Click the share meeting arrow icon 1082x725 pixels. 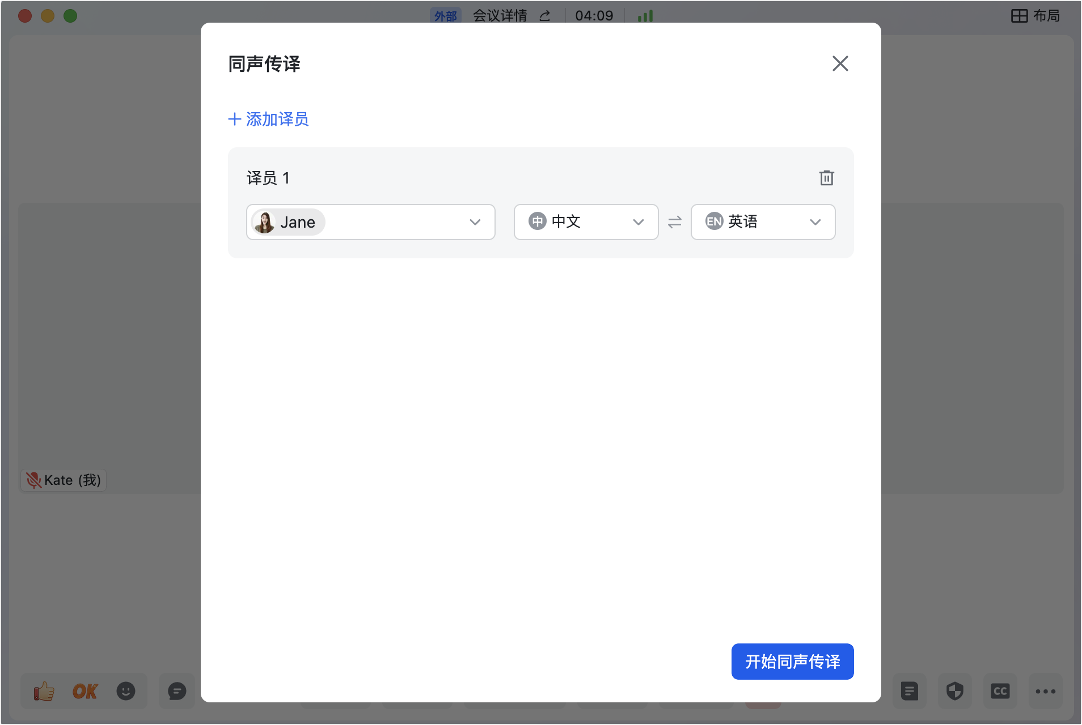544,15
